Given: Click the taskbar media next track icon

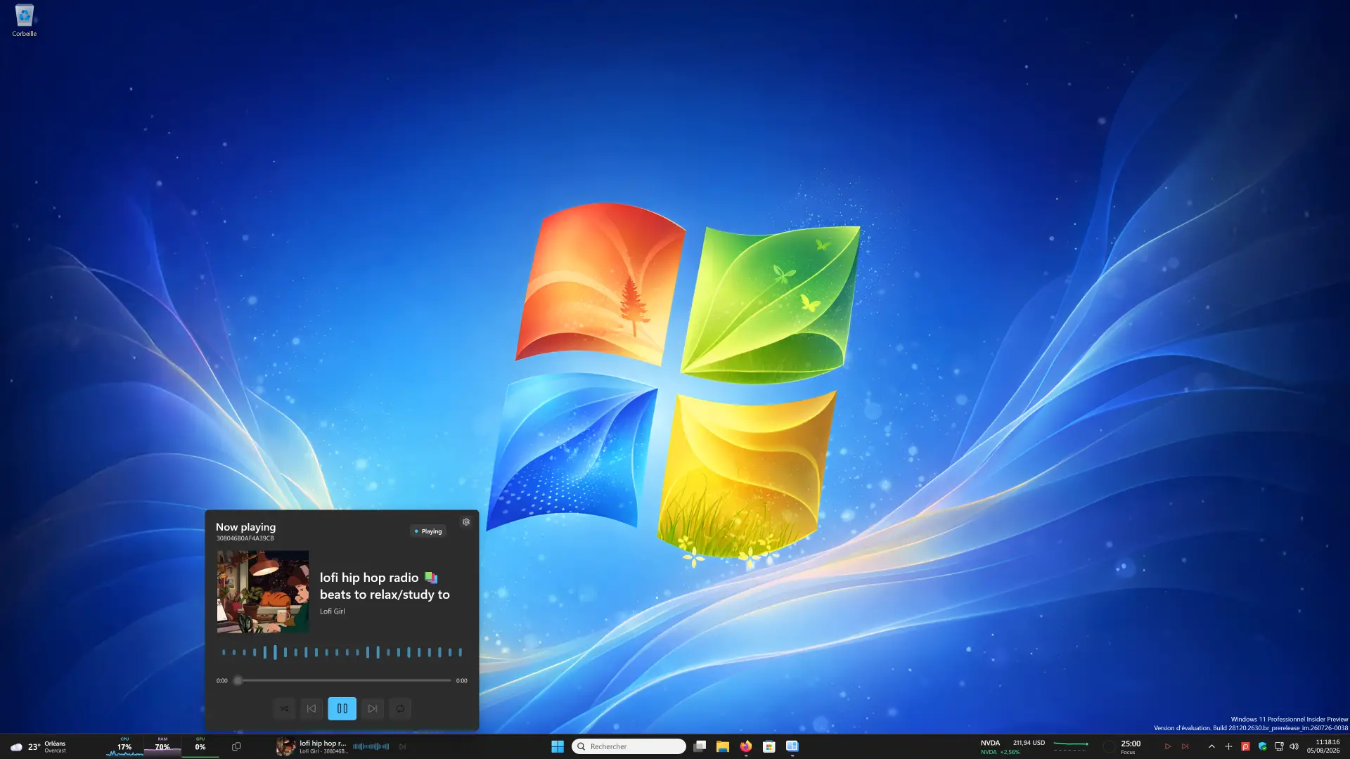Looking at the screenshot, I should pos(402,746).
